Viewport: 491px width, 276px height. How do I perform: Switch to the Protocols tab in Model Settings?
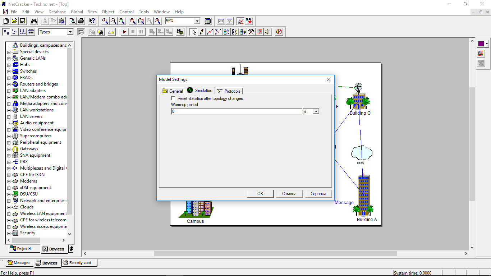[x=229, y=91]
